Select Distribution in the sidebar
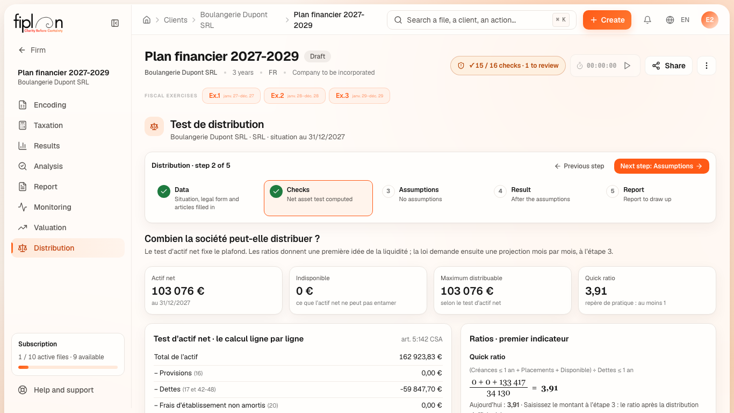This screenshot has height=413, width=734. coord(68,248)
